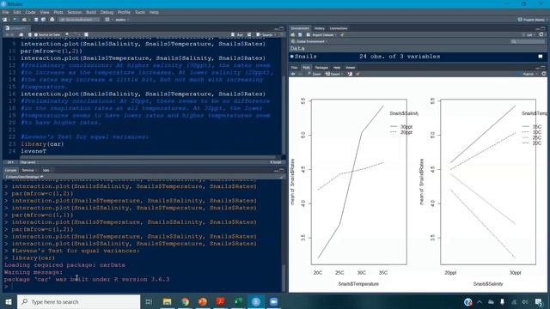Click the Clear all plots broom icon
The image size is (550, 309).
click(357, 74)
